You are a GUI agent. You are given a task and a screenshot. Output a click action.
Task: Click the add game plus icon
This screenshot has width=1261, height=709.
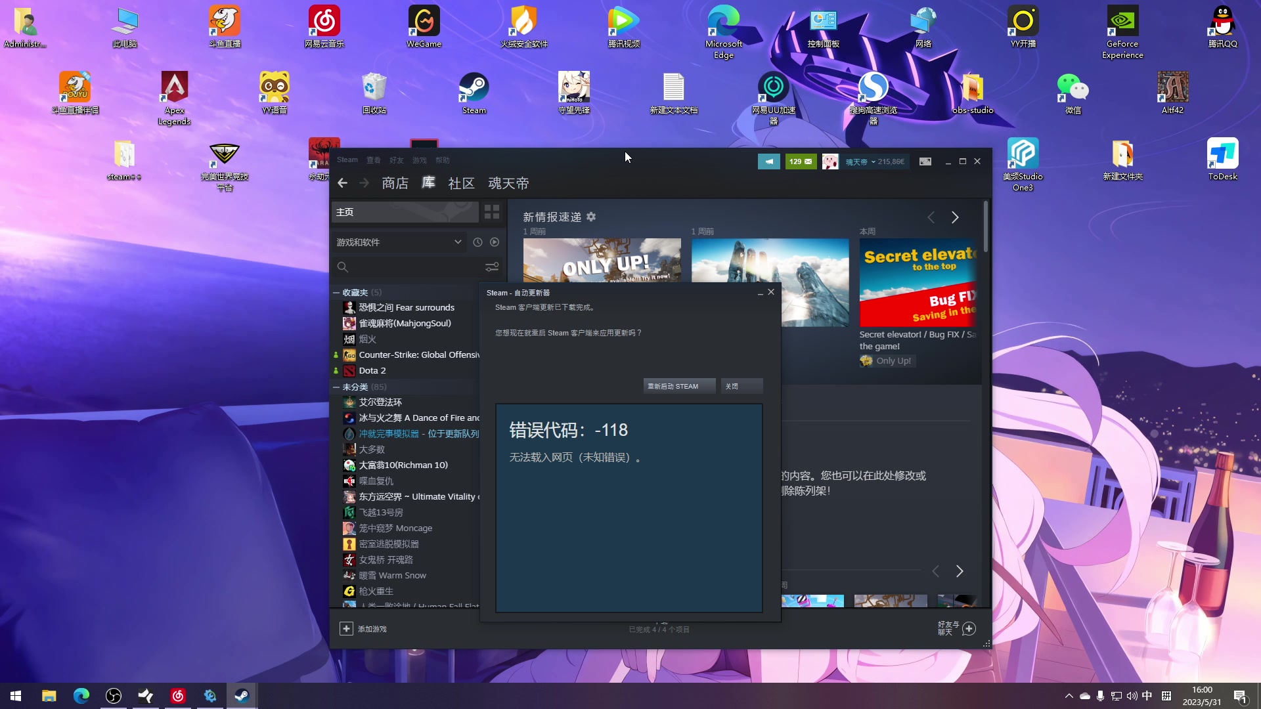point(346,629)
